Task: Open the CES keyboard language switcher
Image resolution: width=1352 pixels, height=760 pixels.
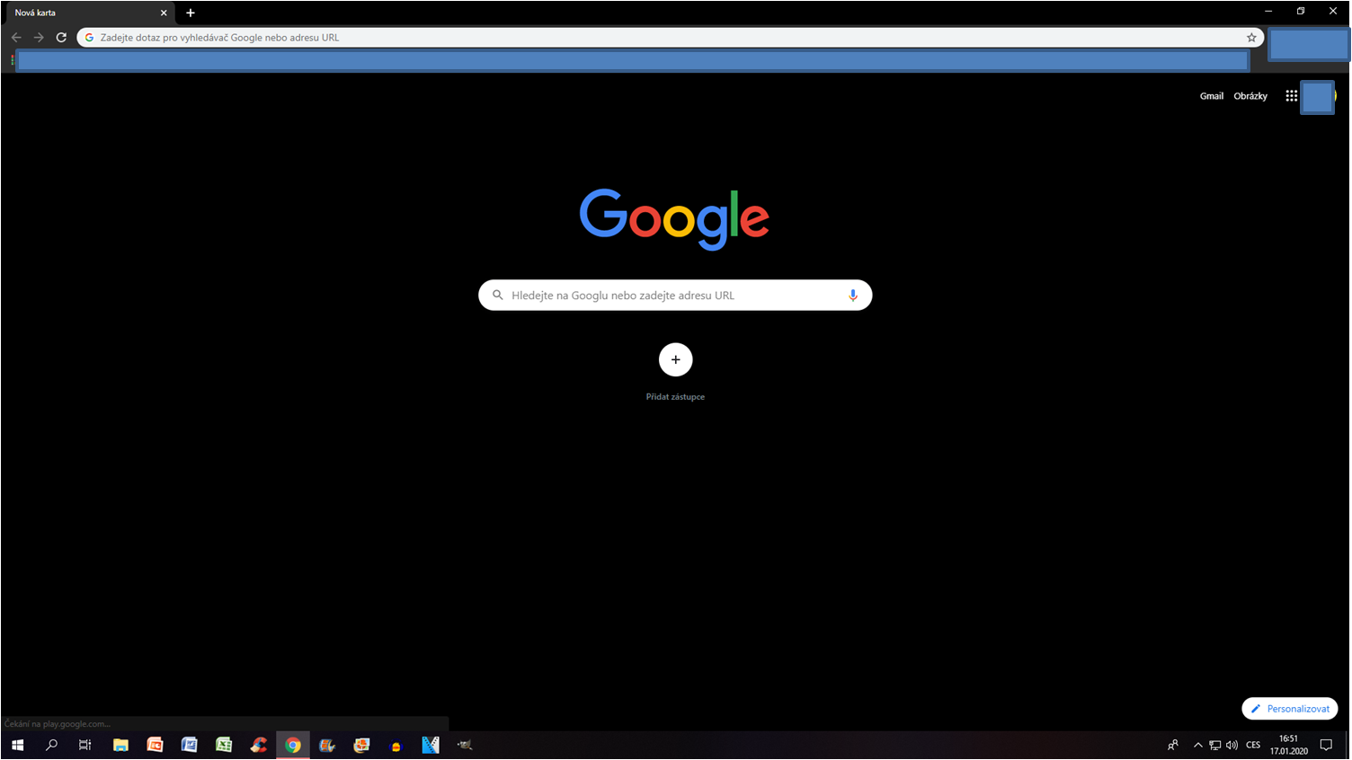Action: (1252, 745)
